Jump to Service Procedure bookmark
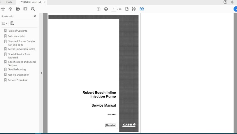The height and width of the screenshot is (134, 237). 18,80
